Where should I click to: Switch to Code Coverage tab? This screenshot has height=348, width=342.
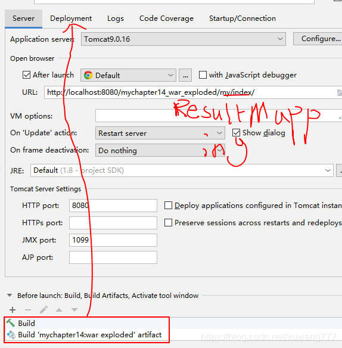tap(166, 18)
